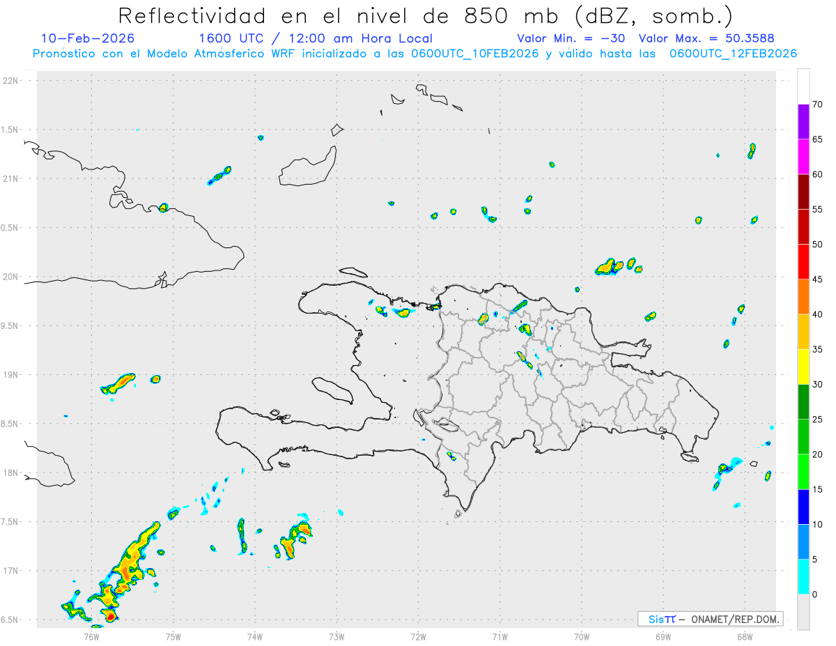Pick the gold 35–40 dBZ color band
The width and height of the screenshot is (836, 646).
pos(803,332)
